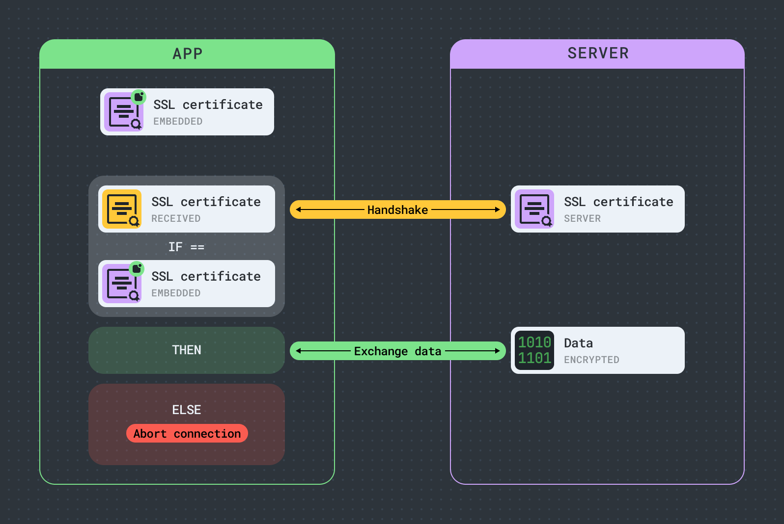Click the embedded certificate icon below IF ==
This screenshot has height=524, width=784.
(122, 284)
